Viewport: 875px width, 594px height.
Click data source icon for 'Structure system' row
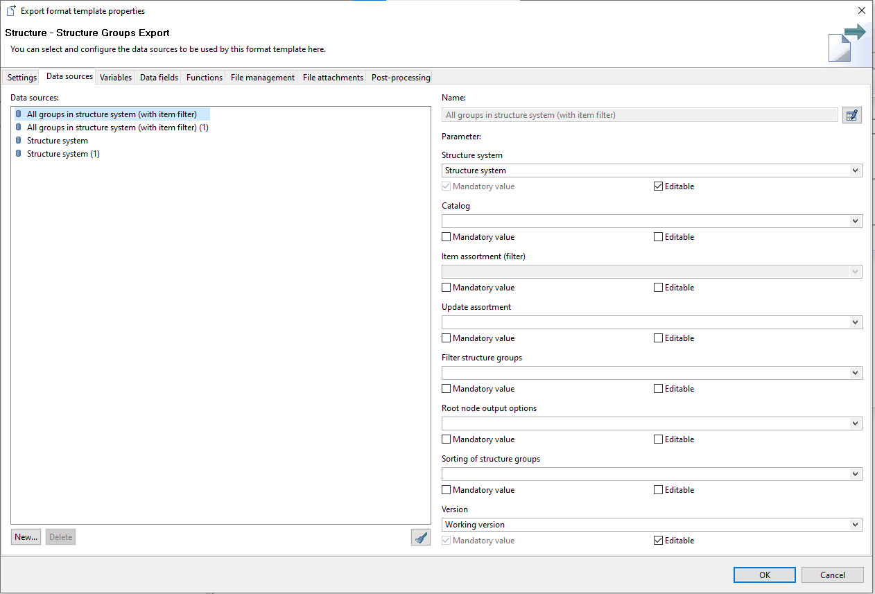click(x=19, y=141)
